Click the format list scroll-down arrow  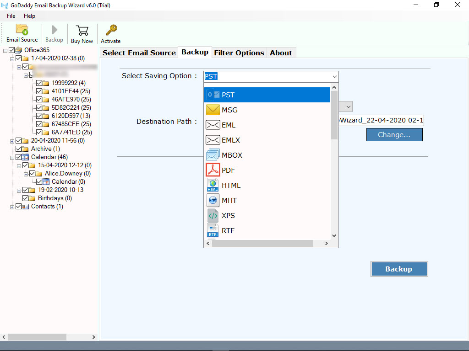334,236
